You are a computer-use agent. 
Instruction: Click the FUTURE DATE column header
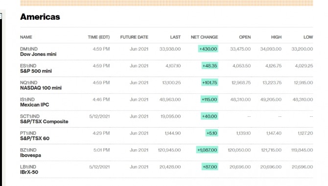click(134, 37)
